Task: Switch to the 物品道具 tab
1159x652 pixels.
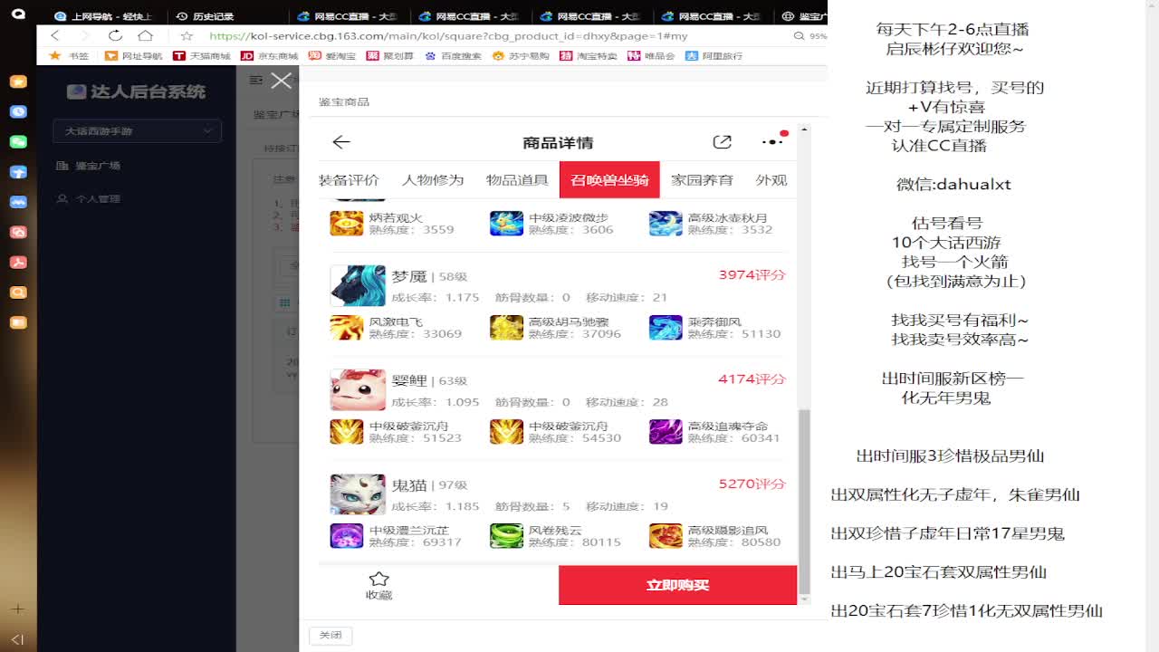Action: [517, 179]
